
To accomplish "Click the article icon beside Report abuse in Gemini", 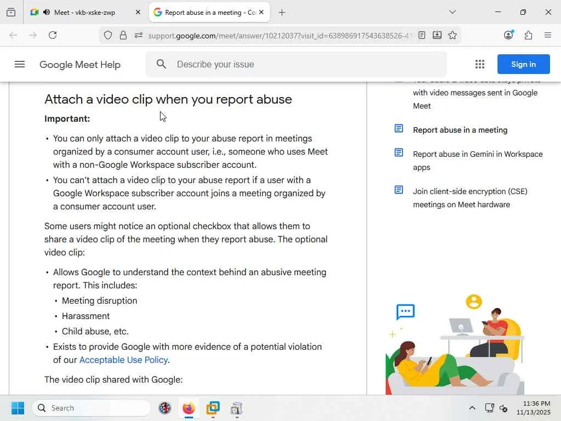I will coord(399,152).
